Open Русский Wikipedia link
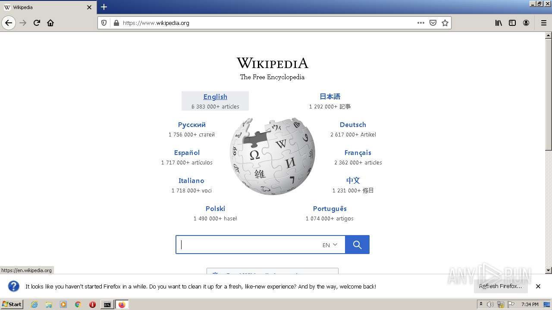Image resolution: width=552 pixels, height=310 pixels. coord(191,125)
